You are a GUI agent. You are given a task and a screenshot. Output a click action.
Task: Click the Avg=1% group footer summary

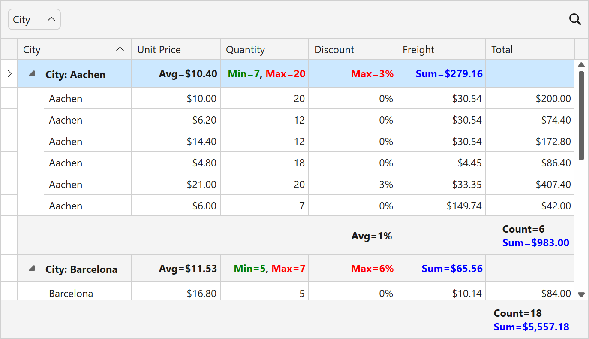tap(372, 236)
